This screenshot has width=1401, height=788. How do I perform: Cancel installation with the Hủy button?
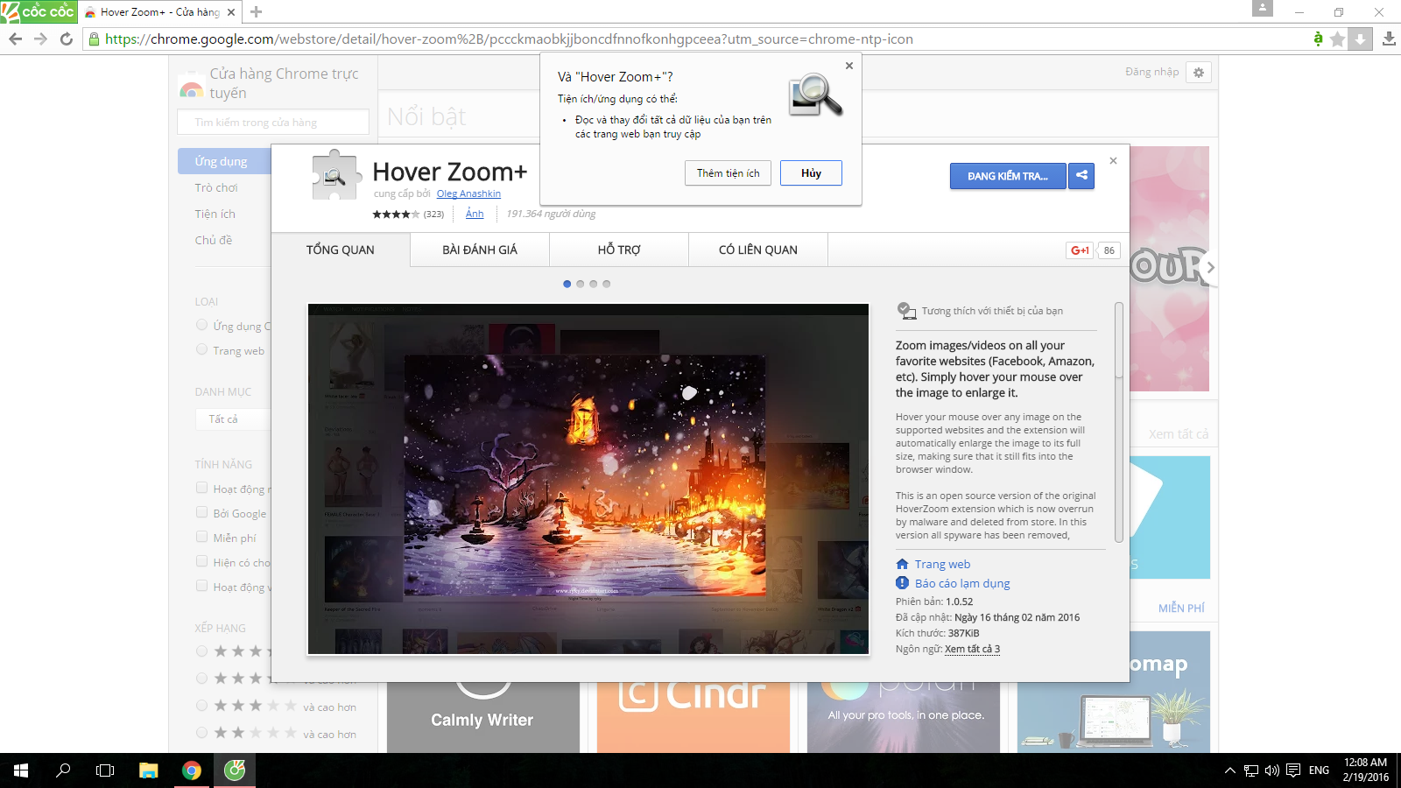[x=811, y=173]
